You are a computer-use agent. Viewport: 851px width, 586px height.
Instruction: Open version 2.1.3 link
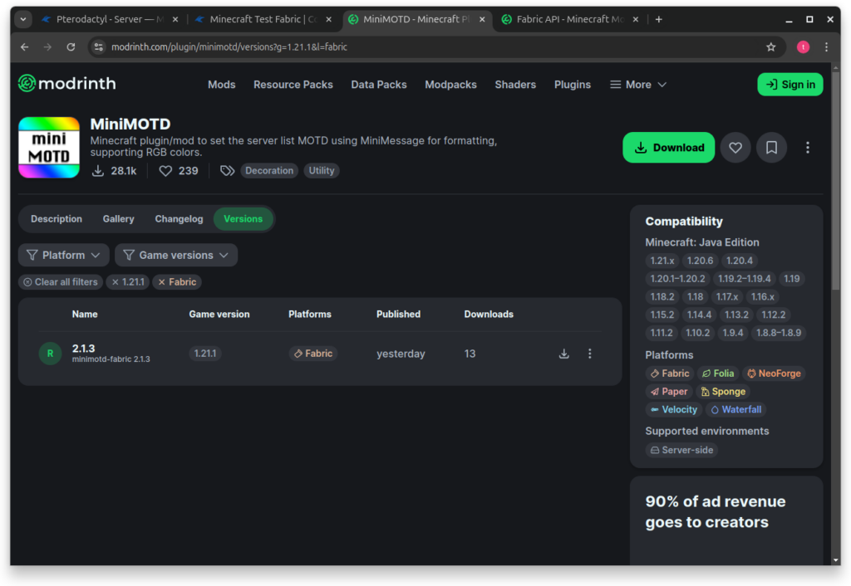point(84,348)
